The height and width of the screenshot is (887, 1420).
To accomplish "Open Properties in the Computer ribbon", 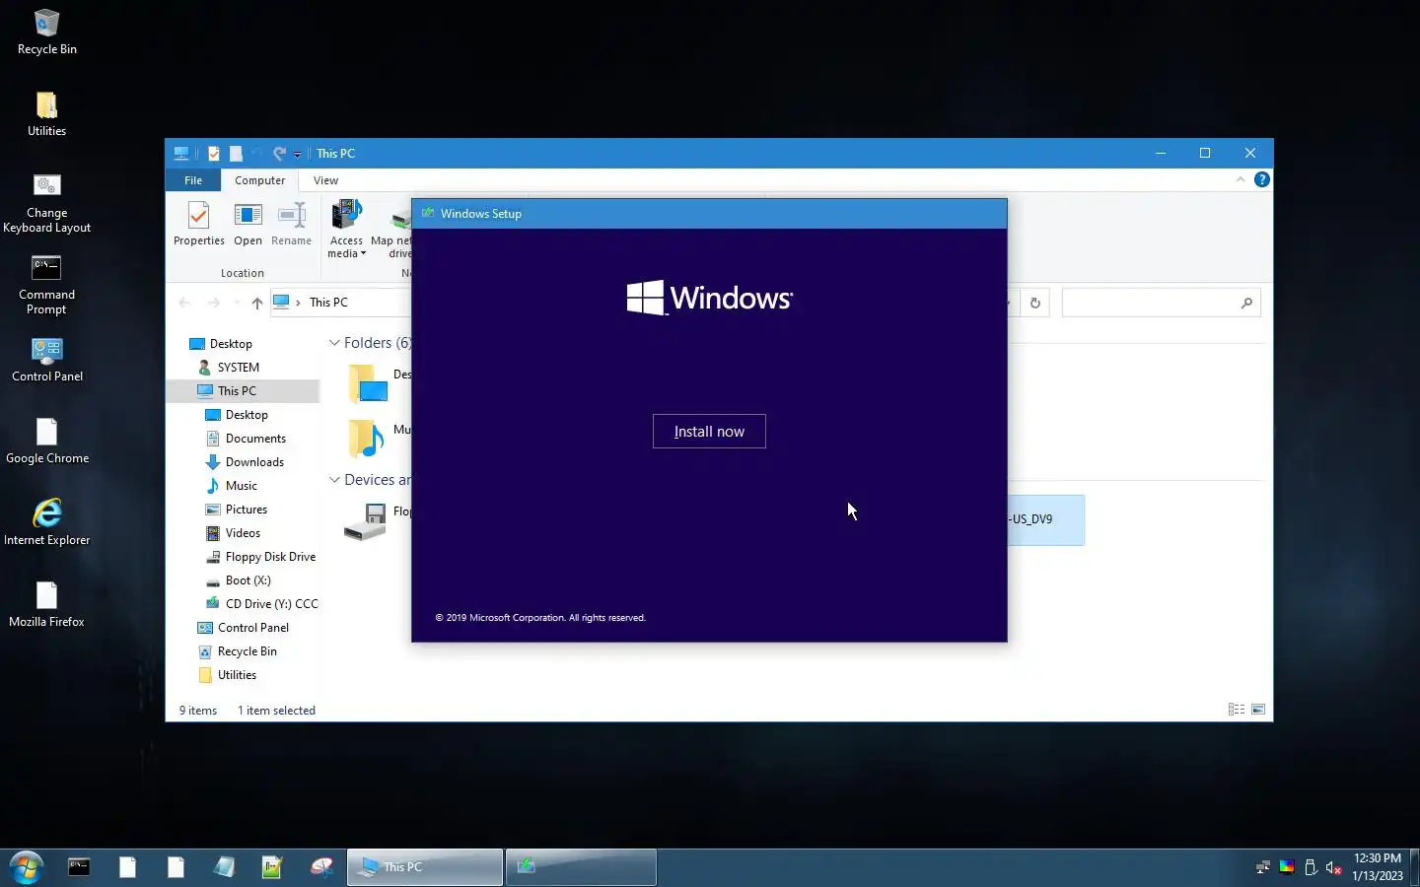I will coord(199,224).
